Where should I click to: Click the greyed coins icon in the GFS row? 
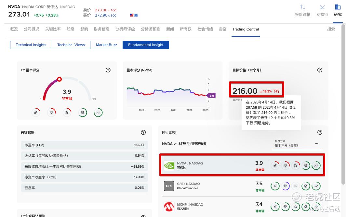point(295,186)
